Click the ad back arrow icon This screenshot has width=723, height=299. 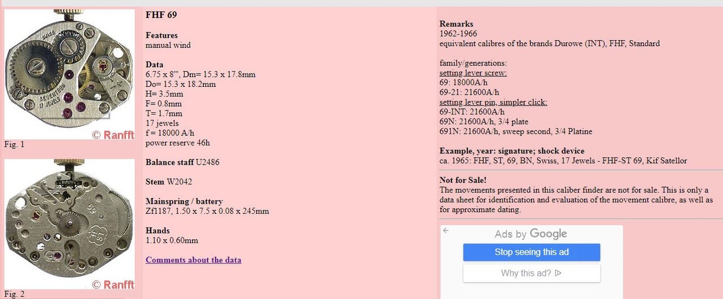[x=446, y=230]
